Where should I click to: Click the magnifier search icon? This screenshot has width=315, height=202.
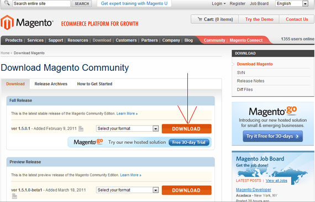[x=7, y=3]
